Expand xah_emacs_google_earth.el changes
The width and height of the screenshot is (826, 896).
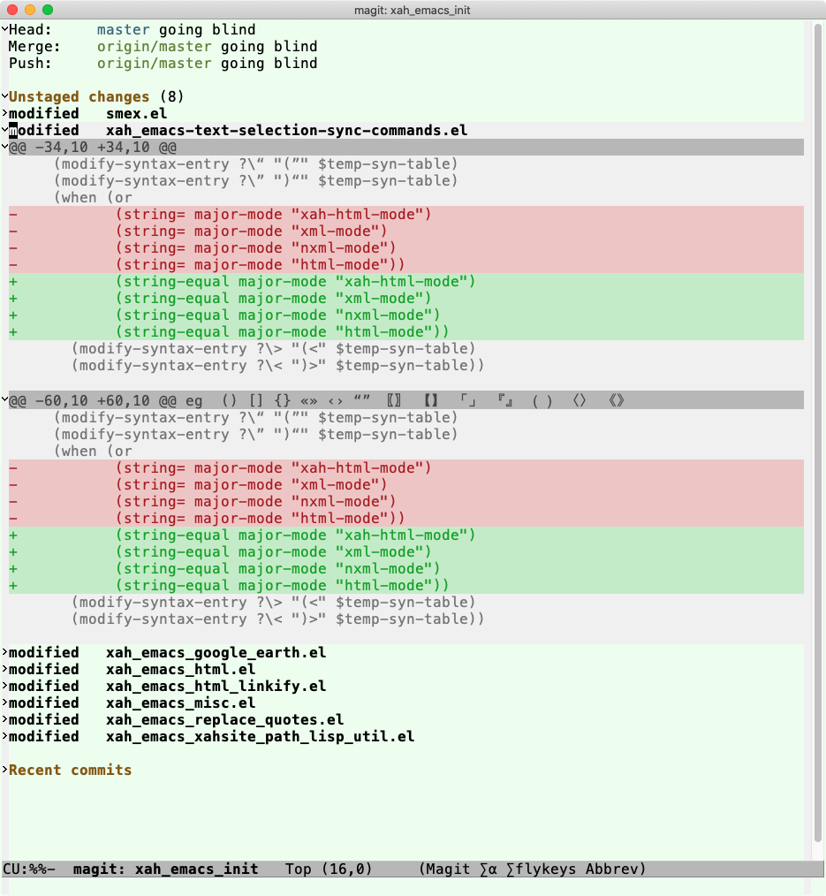click(x=4, y=651)
